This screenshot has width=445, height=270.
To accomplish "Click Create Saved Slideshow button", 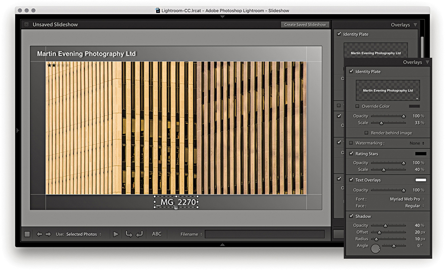I will [305, 25].
